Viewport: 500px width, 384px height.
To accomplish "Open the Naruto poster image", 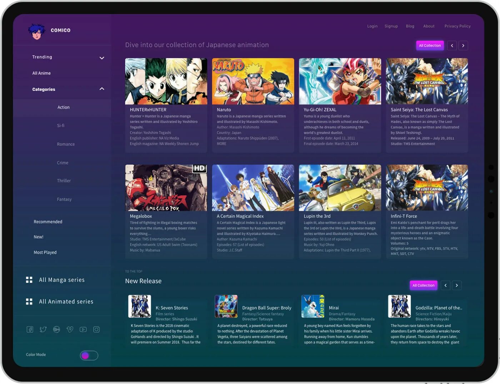I will pyautogui.click(x=253, y=81).
